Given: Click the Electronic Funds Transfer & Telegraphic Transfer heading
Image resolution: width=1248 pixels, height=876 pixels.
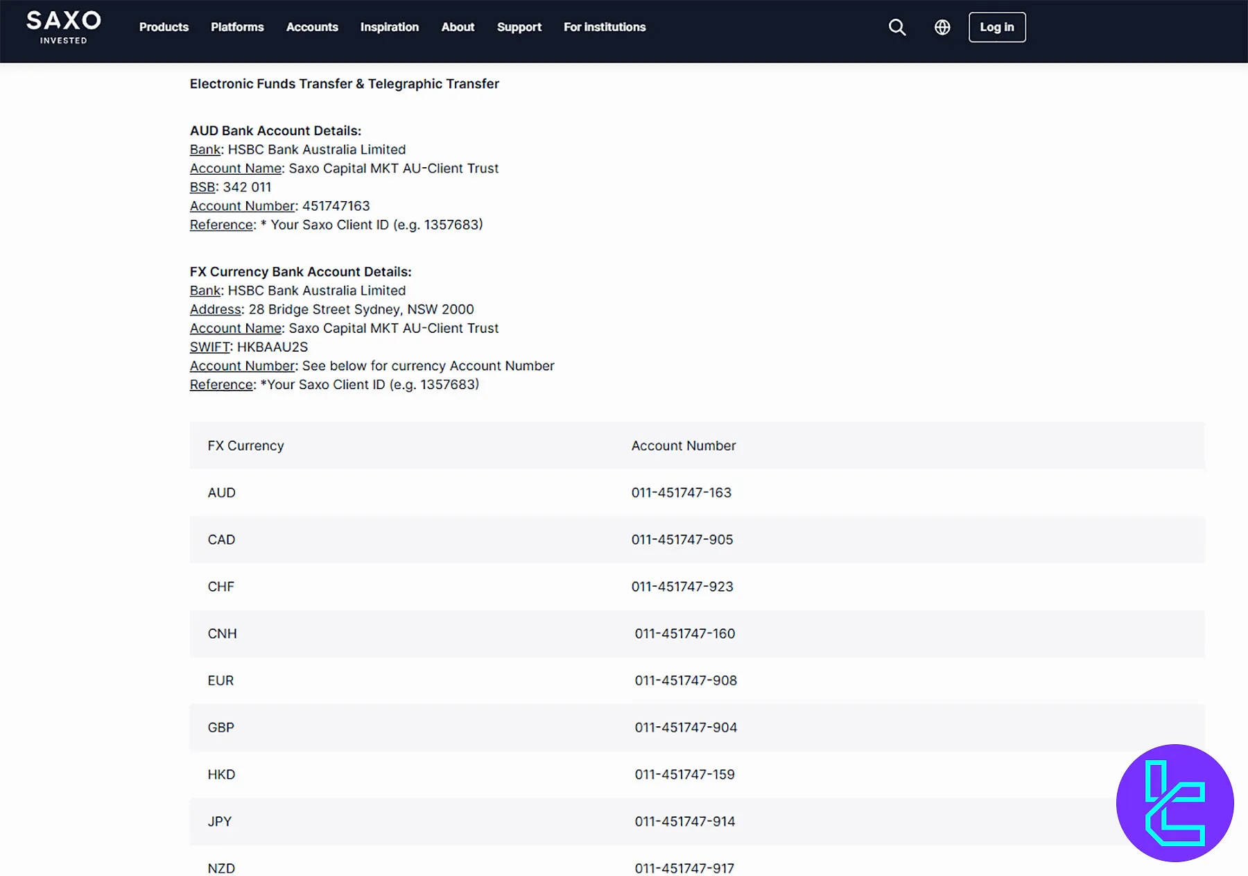Looking at the screenshot, I should pos(345,84).
